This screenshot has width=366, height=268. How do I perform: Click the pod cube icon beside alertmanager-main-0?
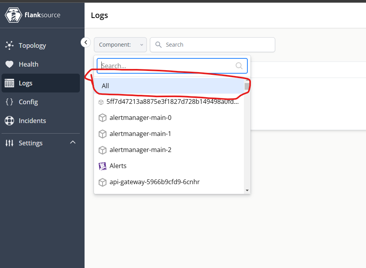click(x=102, y=118)
